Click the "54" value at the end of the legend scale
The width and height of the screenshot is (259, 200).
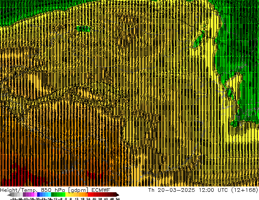click(118, 199)
